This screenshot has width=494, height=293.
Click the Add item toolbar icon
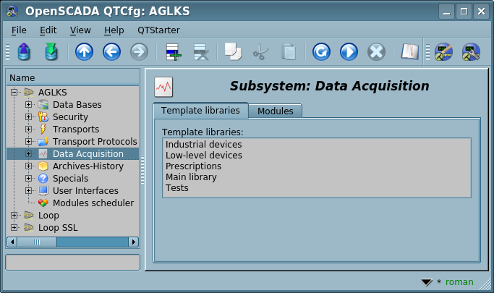point(174,52)
